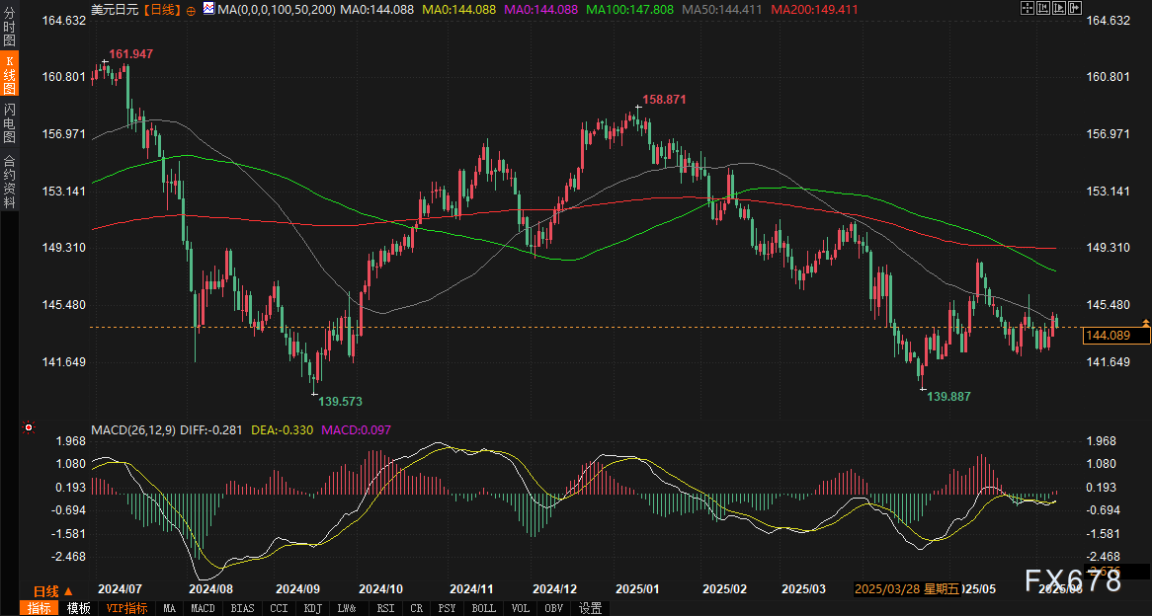Click the MA indicator chart icon
1152x616 pixels.
[x=207, y=9]
